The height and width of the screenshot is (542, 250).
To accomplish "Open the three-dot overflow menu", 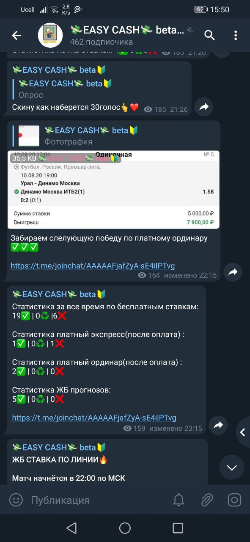I will point(236,35).
